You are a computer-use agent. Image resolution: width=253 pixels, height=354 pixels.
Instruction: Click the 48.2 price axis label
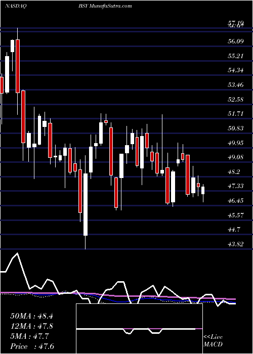234,171
